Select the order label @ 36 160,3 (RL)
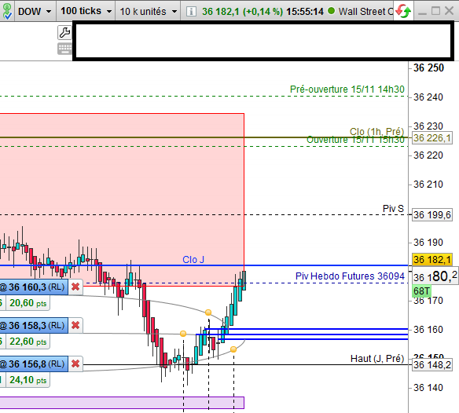 33,287
